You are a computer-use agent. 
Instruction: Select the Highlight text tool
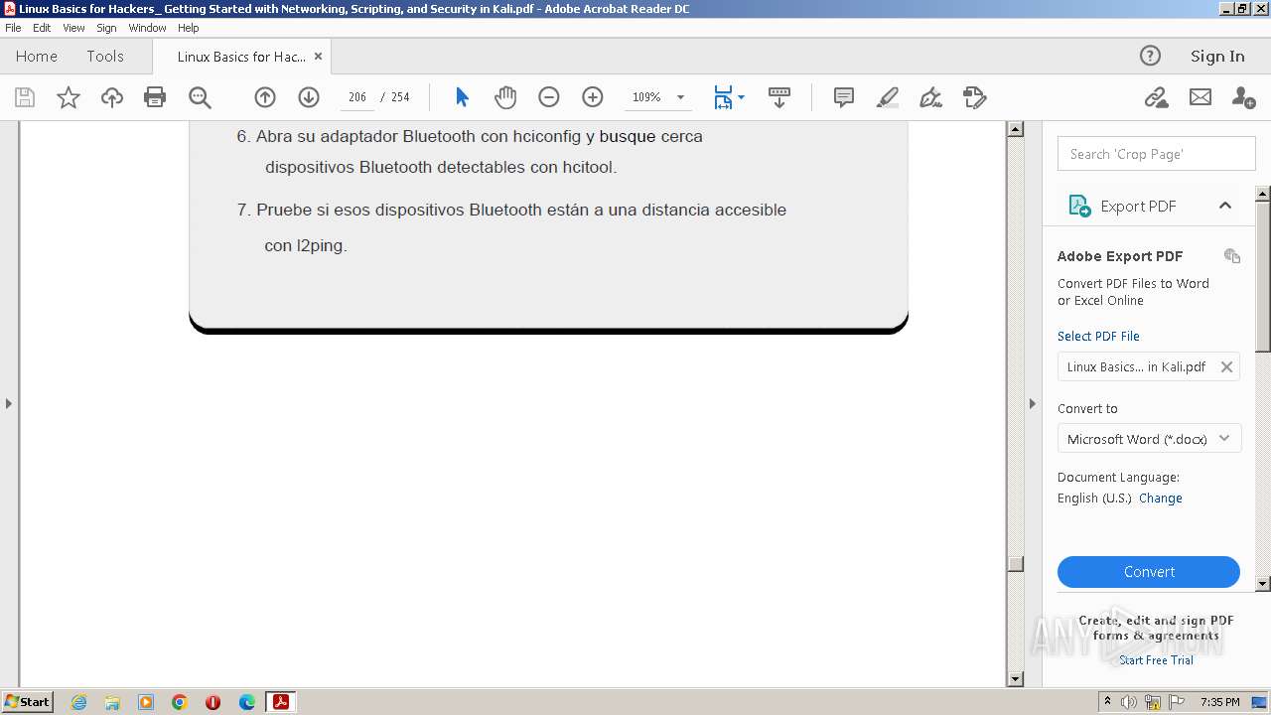click(888, 97)
